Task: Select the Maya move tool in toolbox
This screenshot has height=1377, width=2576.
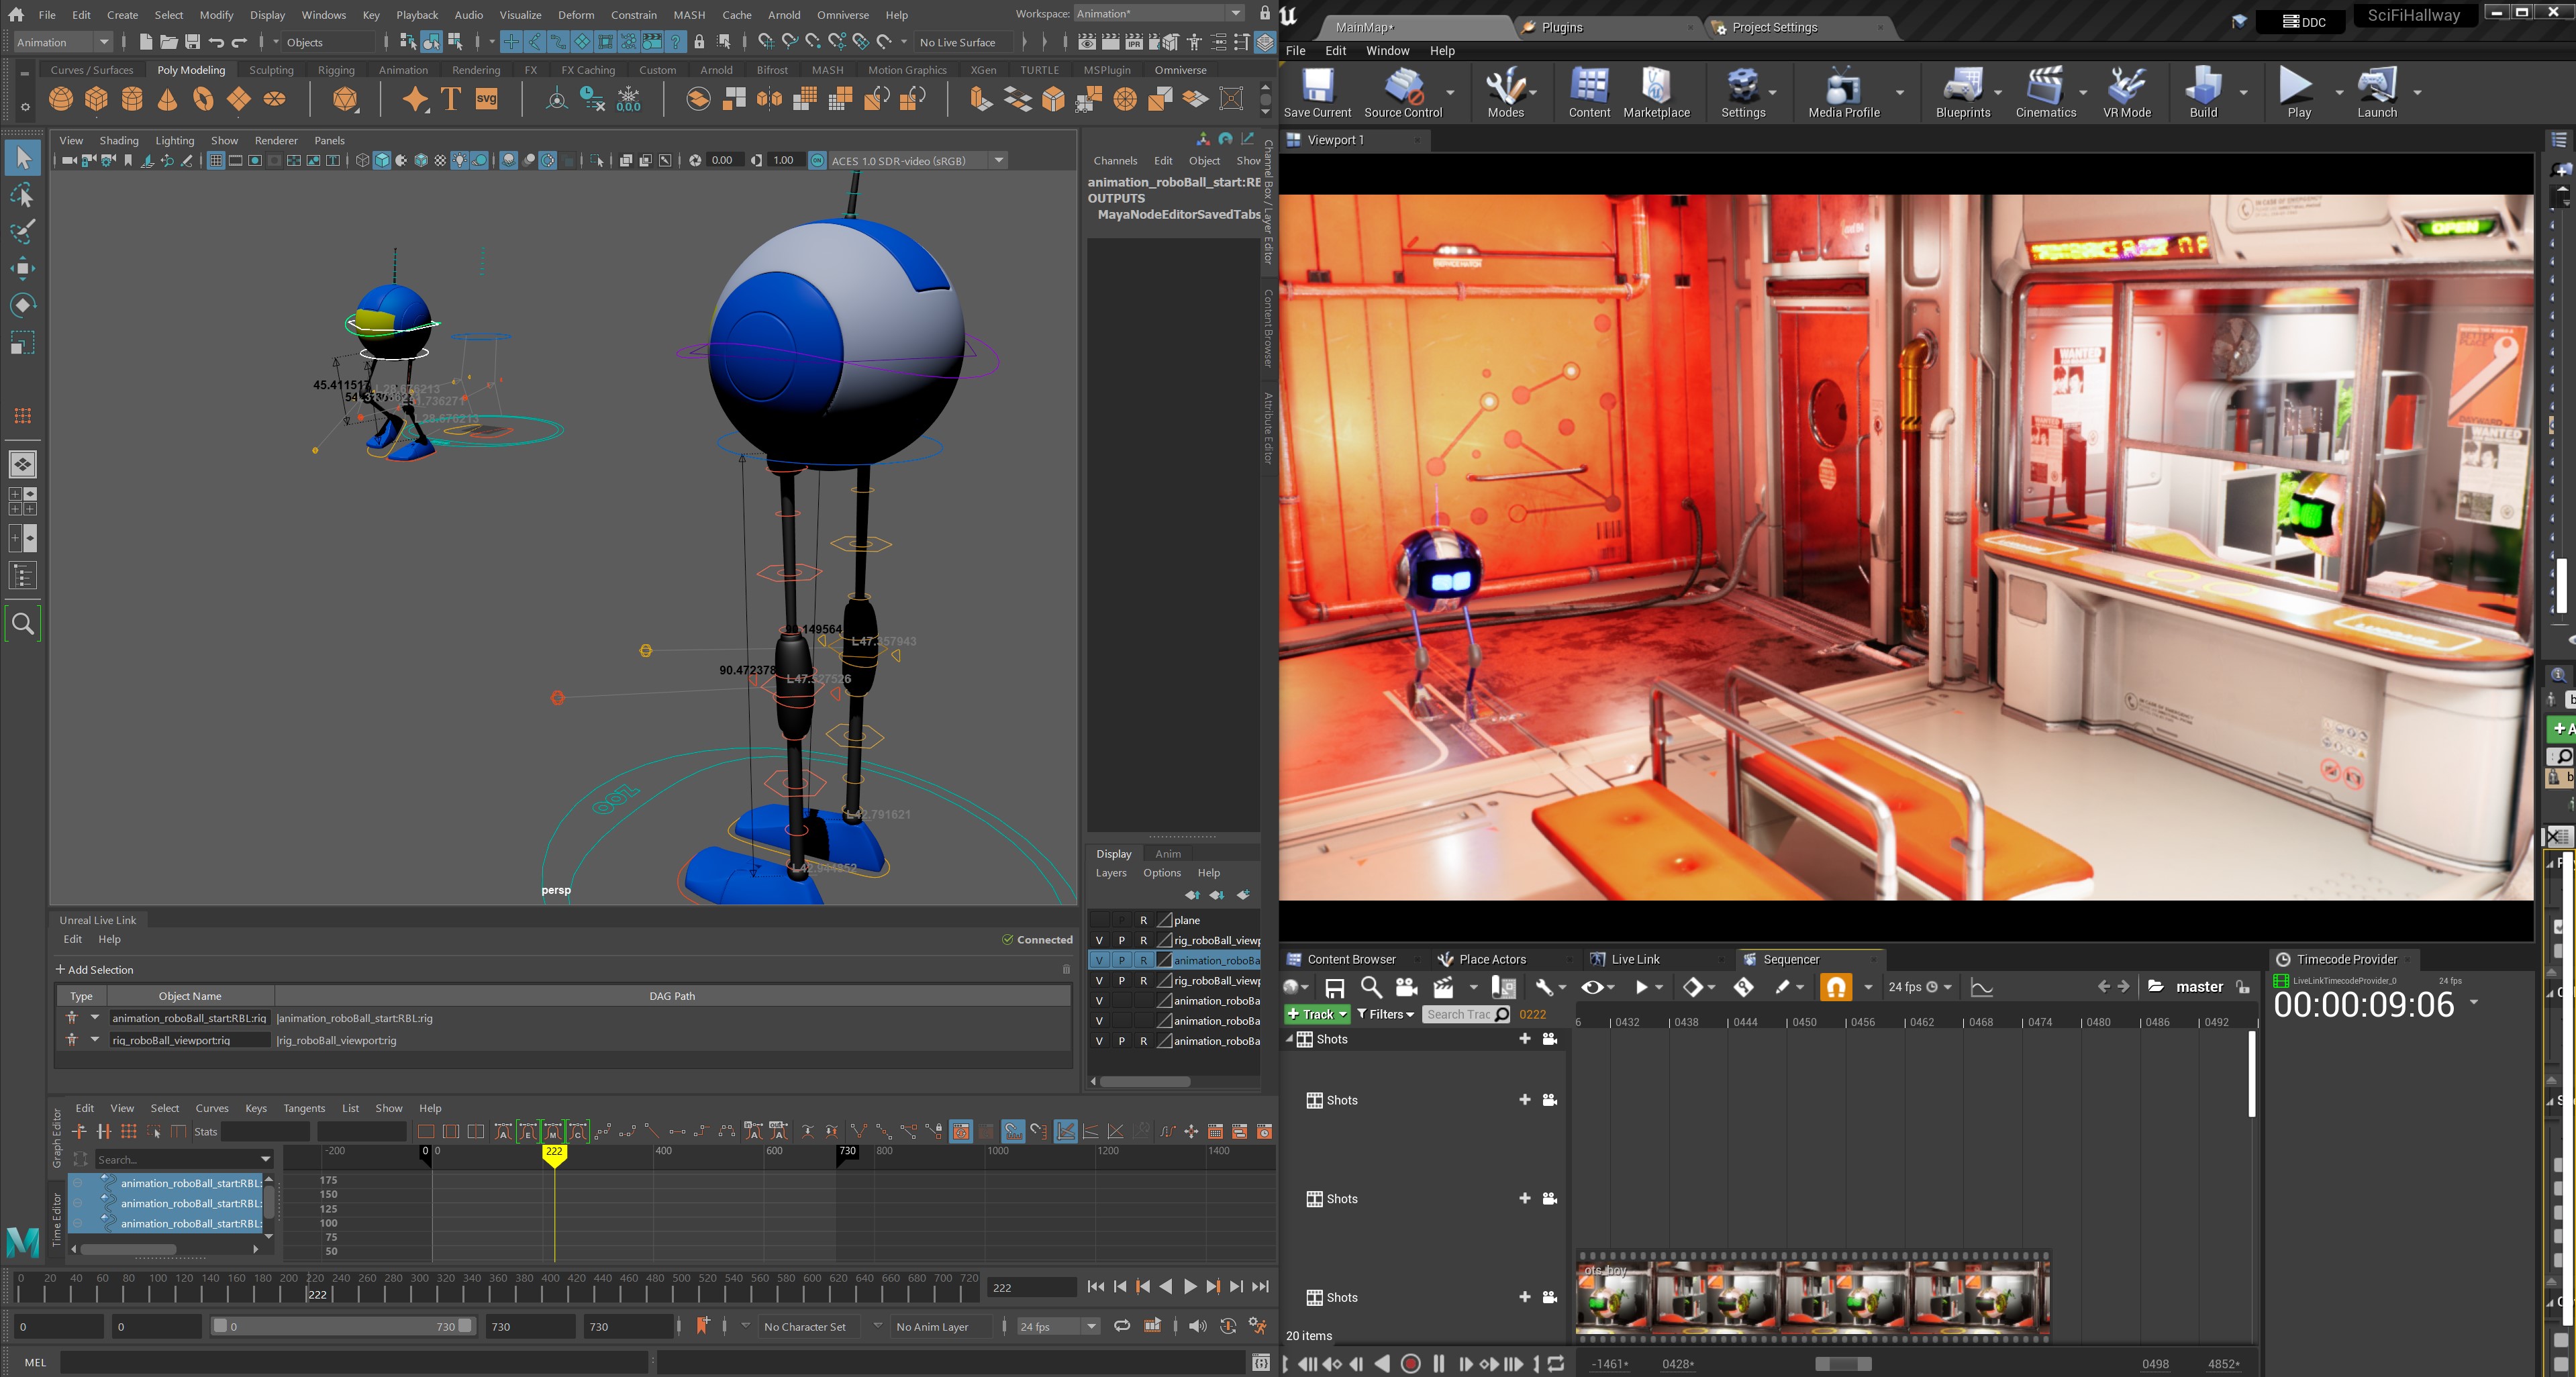Action: [22, 268]
